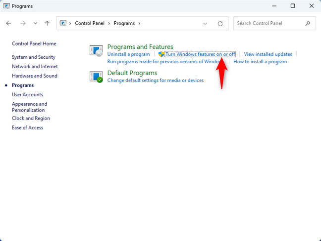Click the shield icon beside Windows features
The height and width of the screenshot is (241, 321).
coord(161,54)
